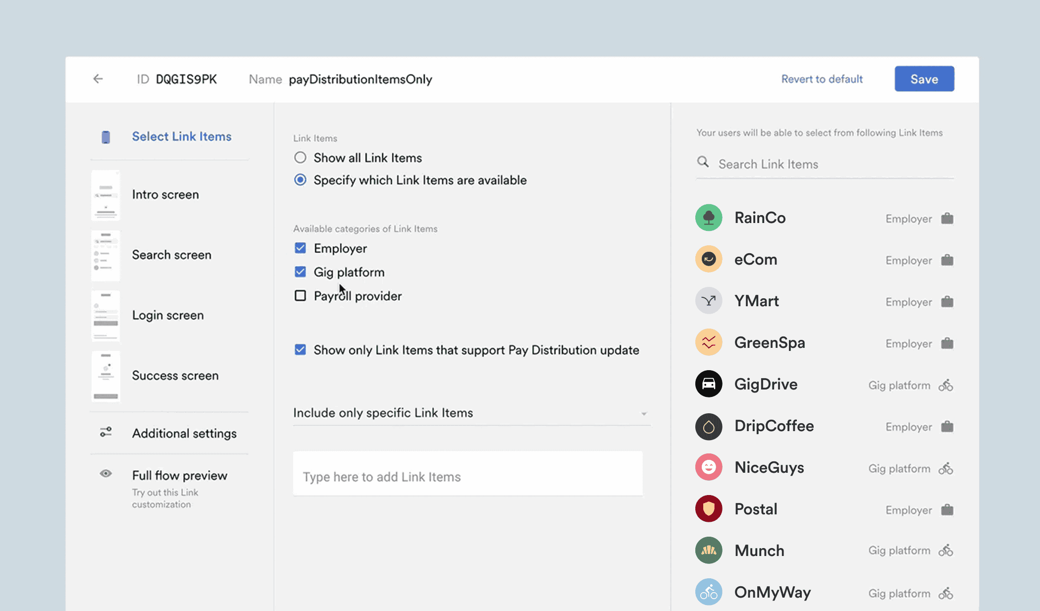Select the GreenSpa wave logo
Image resolution: width=1040 pixels, height=611 pixels.
pyautogui.click(x=709, y=342)
